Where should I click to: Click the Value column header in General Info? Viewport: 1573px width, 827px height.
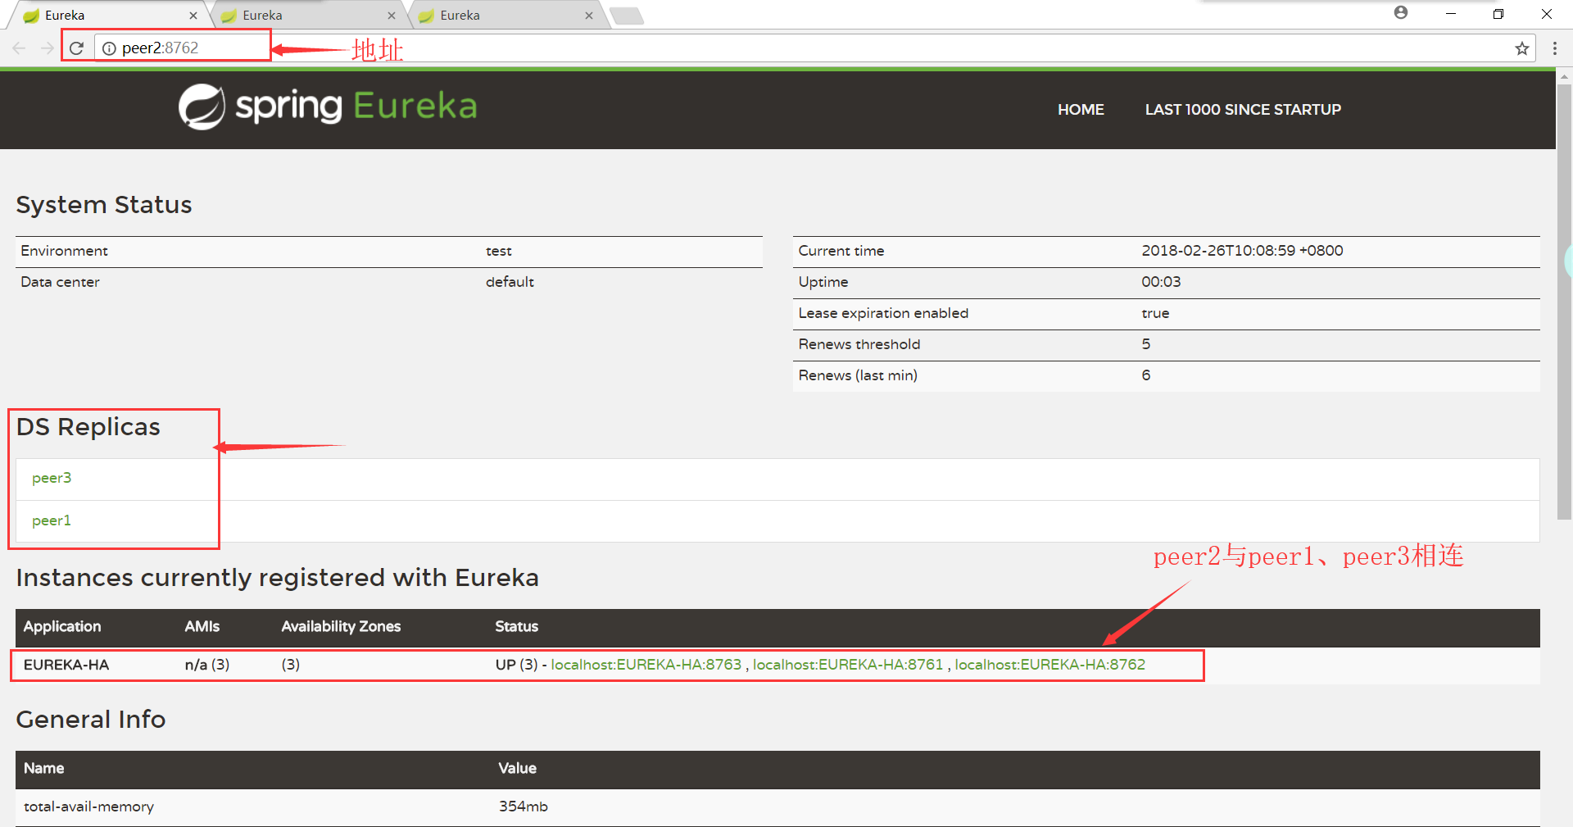[x=517, y=768]
